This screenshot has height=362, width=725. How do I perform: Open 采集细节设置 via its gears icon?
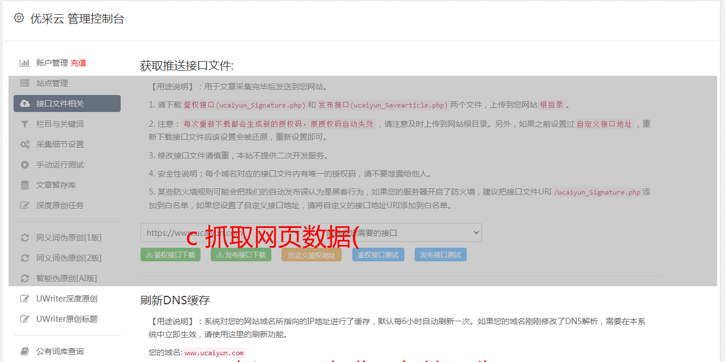coord(25,144)
